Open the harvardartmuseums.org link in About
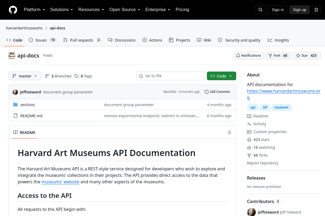This screenshot has width=325, height=216. 284,94
